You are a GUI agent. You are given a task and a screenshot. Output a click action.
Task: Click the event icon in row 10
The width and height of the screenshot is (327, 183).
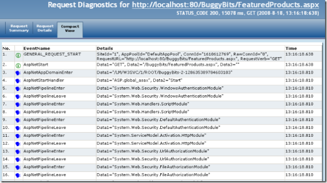click(18, 128)
